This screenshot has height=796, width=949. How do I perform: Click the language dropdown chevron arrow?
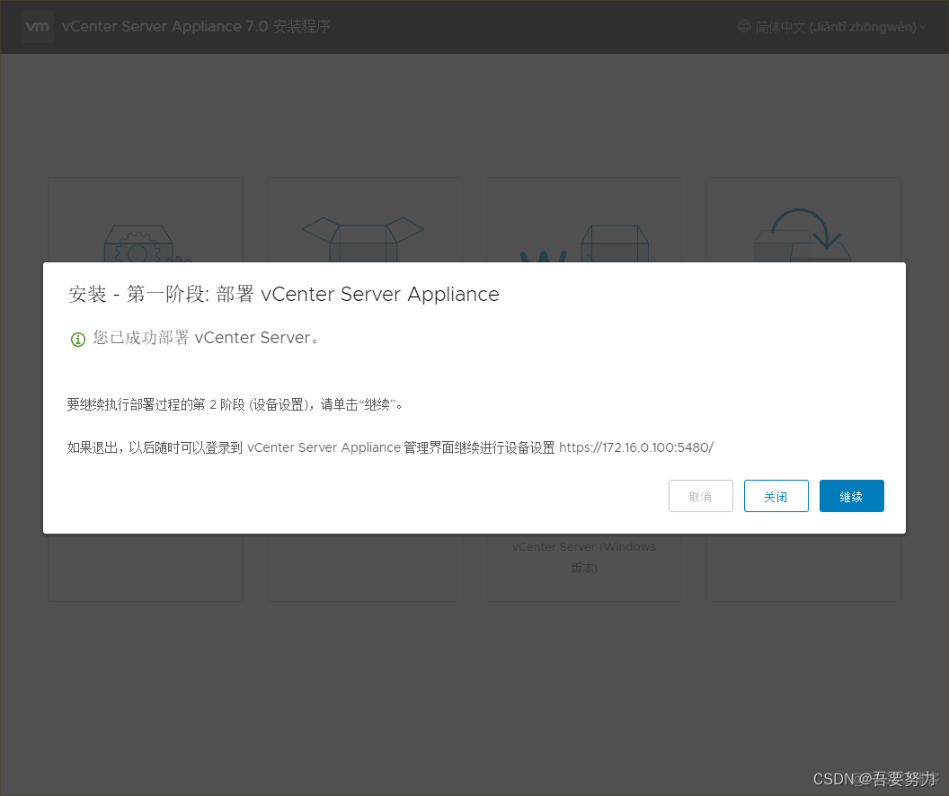coord(923,27)
